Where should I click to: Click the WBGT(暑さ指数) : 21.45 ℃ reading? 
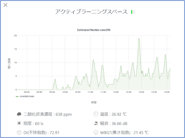[124, 133]
